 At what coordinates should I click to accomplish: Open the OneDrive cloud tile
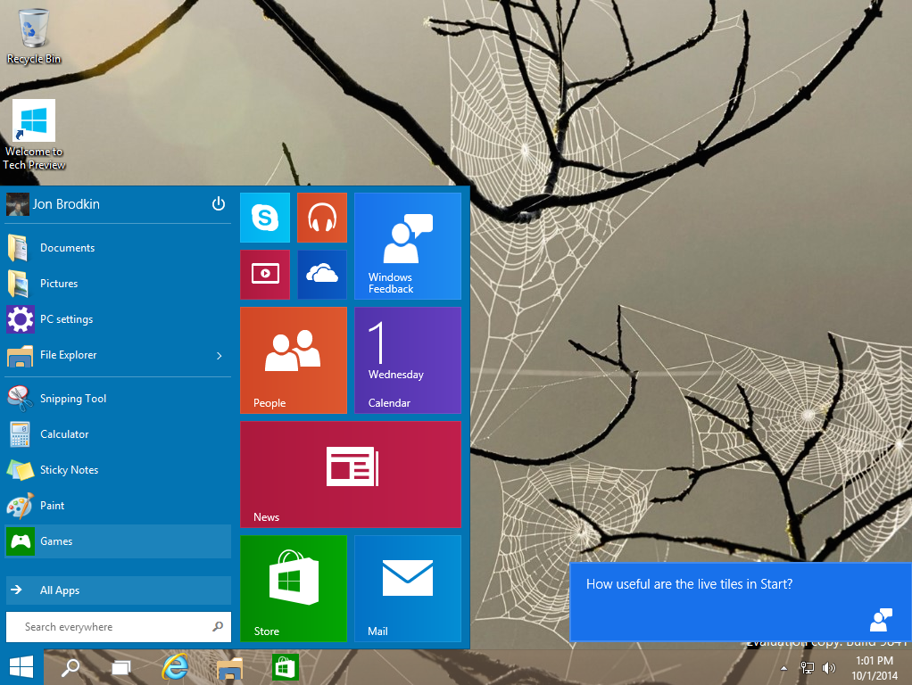coord(322,274)
